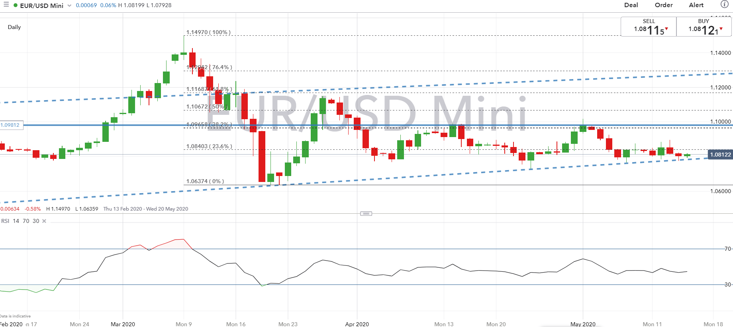The width and height of the screenshot is (733, 327).
Task: Select the 1.14970 (100%) Fibonacci level label
Action: pos(208,32)
